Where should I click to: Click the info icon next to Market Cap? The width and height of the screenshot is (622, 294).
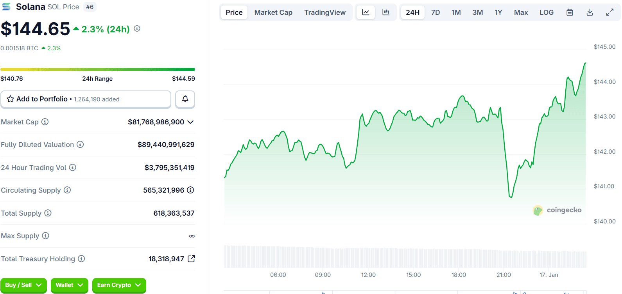45,122
